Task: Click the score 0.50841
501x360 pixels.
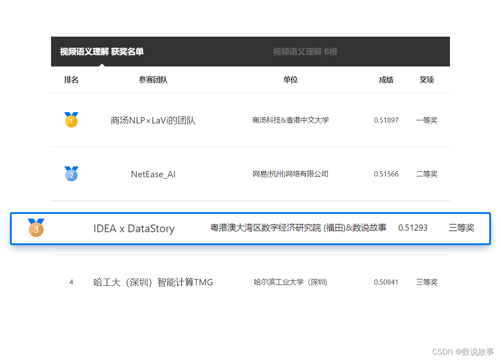Action: click(386, 282)
